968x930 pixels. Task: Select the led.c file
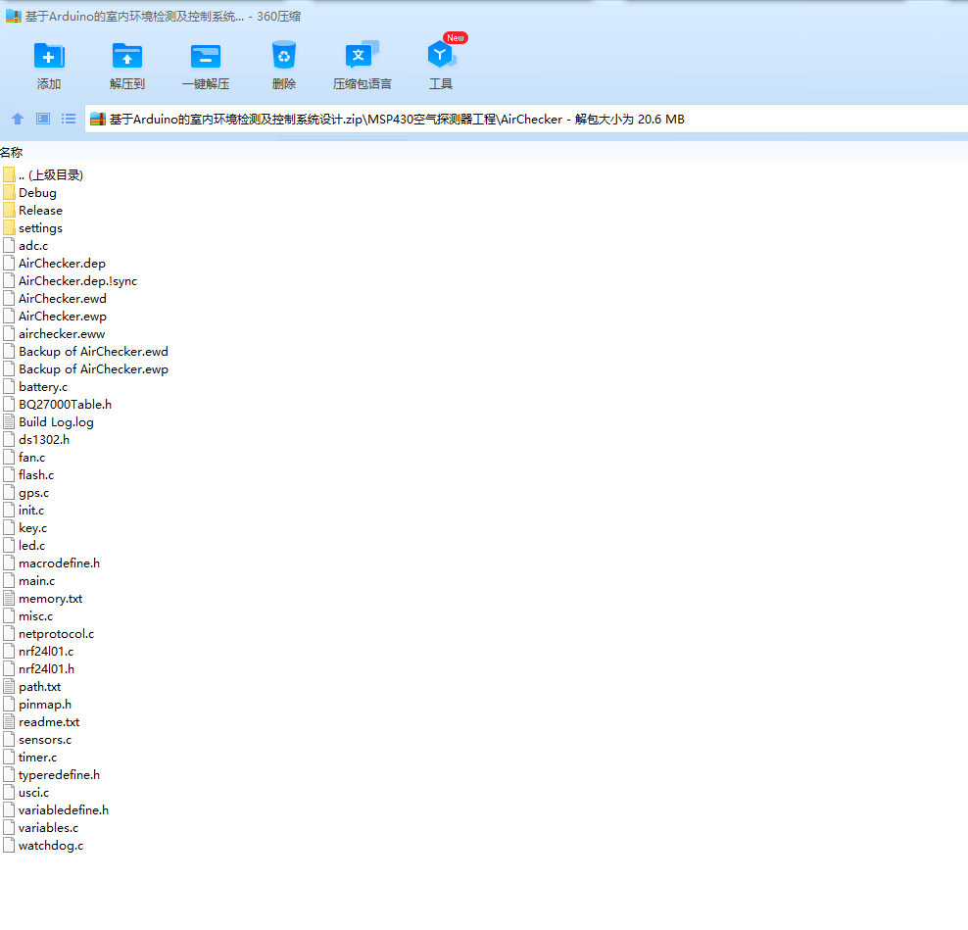click(24, 546)
